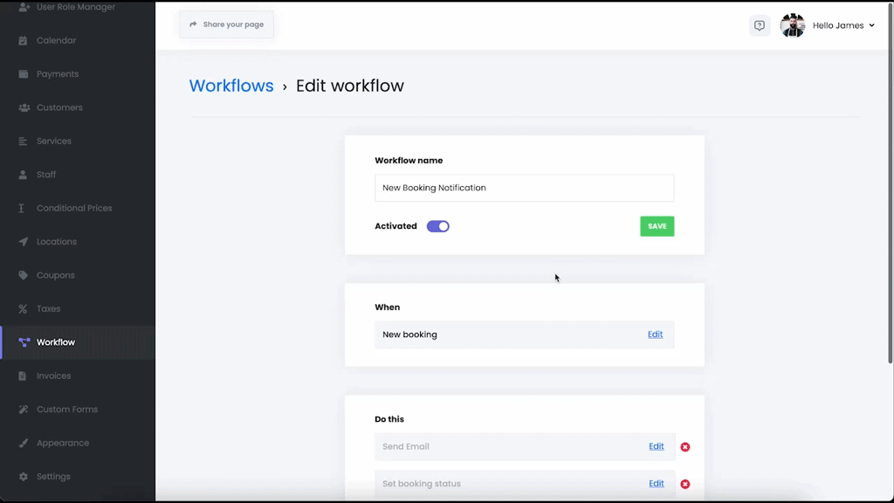Open Custom Forms section
This screenshot has height=503, width=894.
(x=66, y=410)
